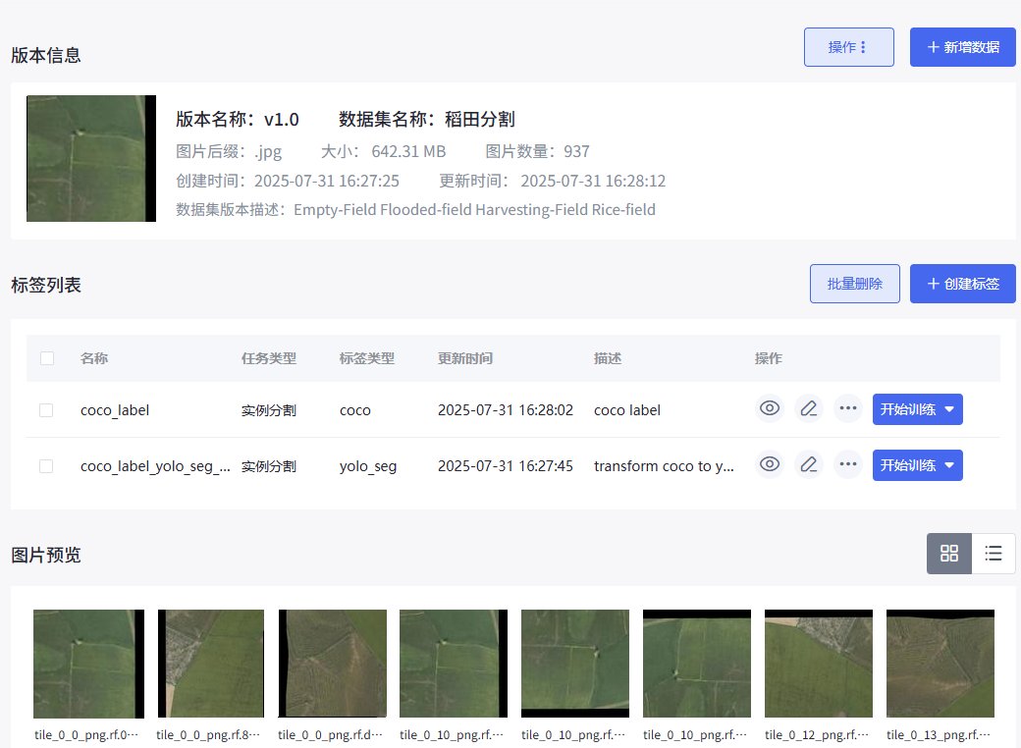Preview coco_label_yolo_seg with the eye icon
The width and height of the screenshot is (1021, 748).
[x=770, y=464]
